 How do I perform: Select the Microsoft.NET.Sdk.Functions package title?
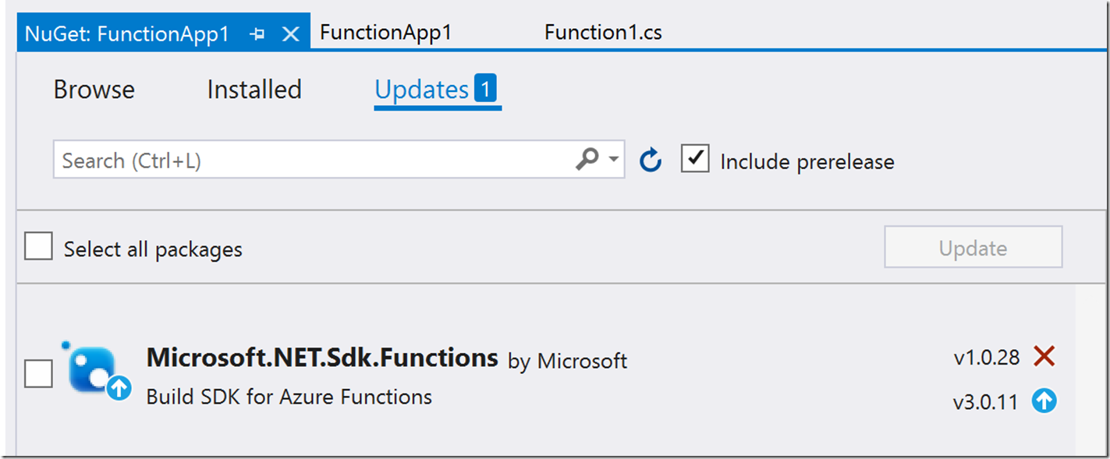(x=322, y=358)
